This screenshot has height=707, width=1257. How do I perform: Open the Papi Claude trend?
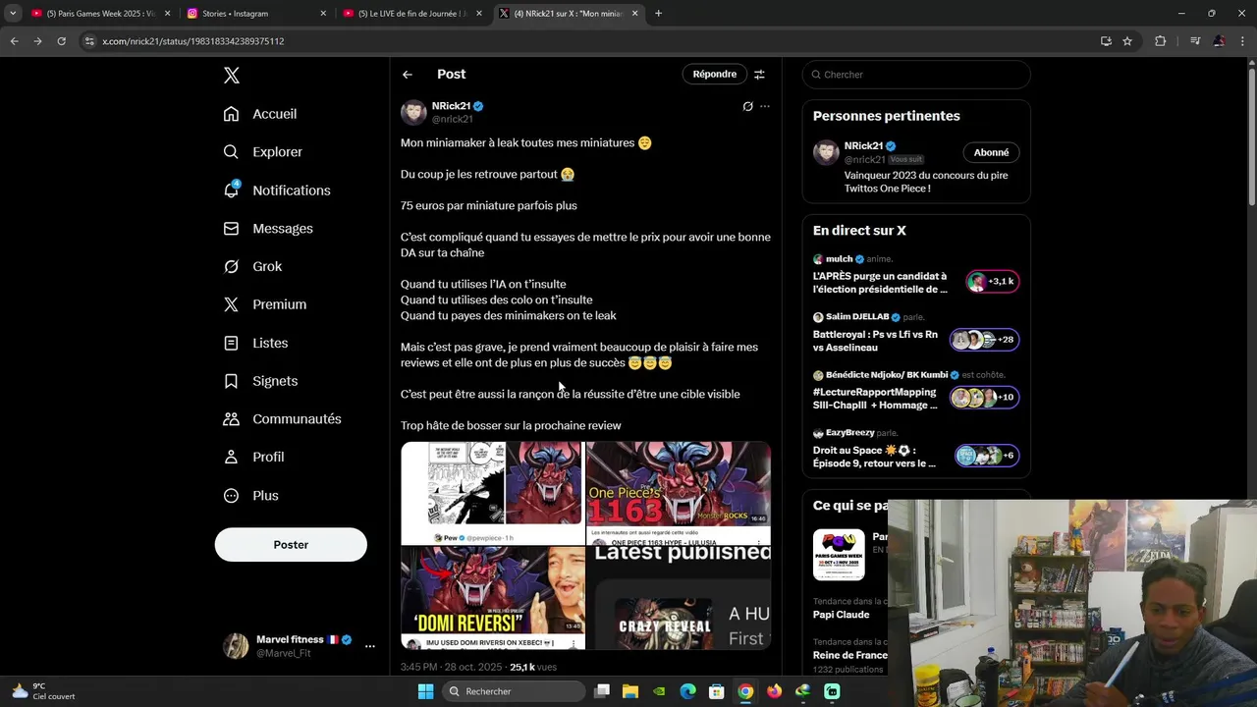(x=841, y=615)
